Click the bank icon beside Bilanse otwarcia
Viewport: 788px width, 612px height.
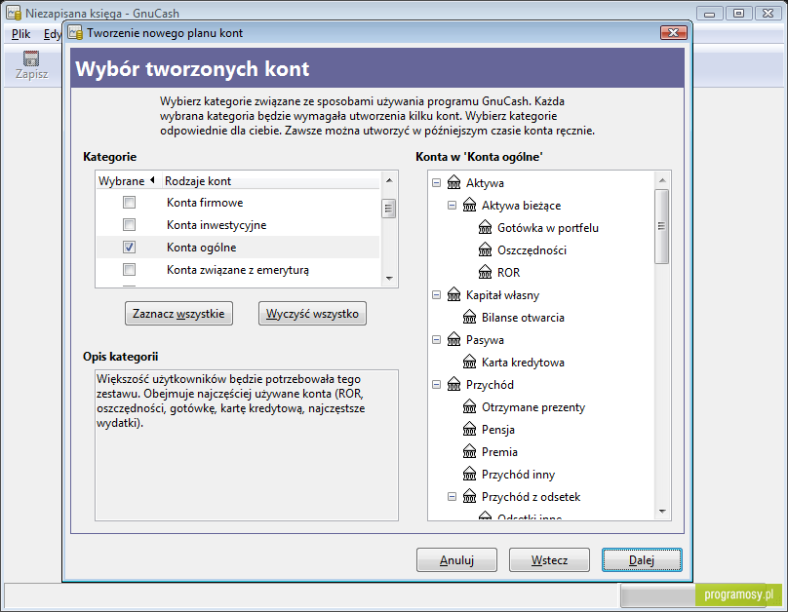(x=469, y=317)
